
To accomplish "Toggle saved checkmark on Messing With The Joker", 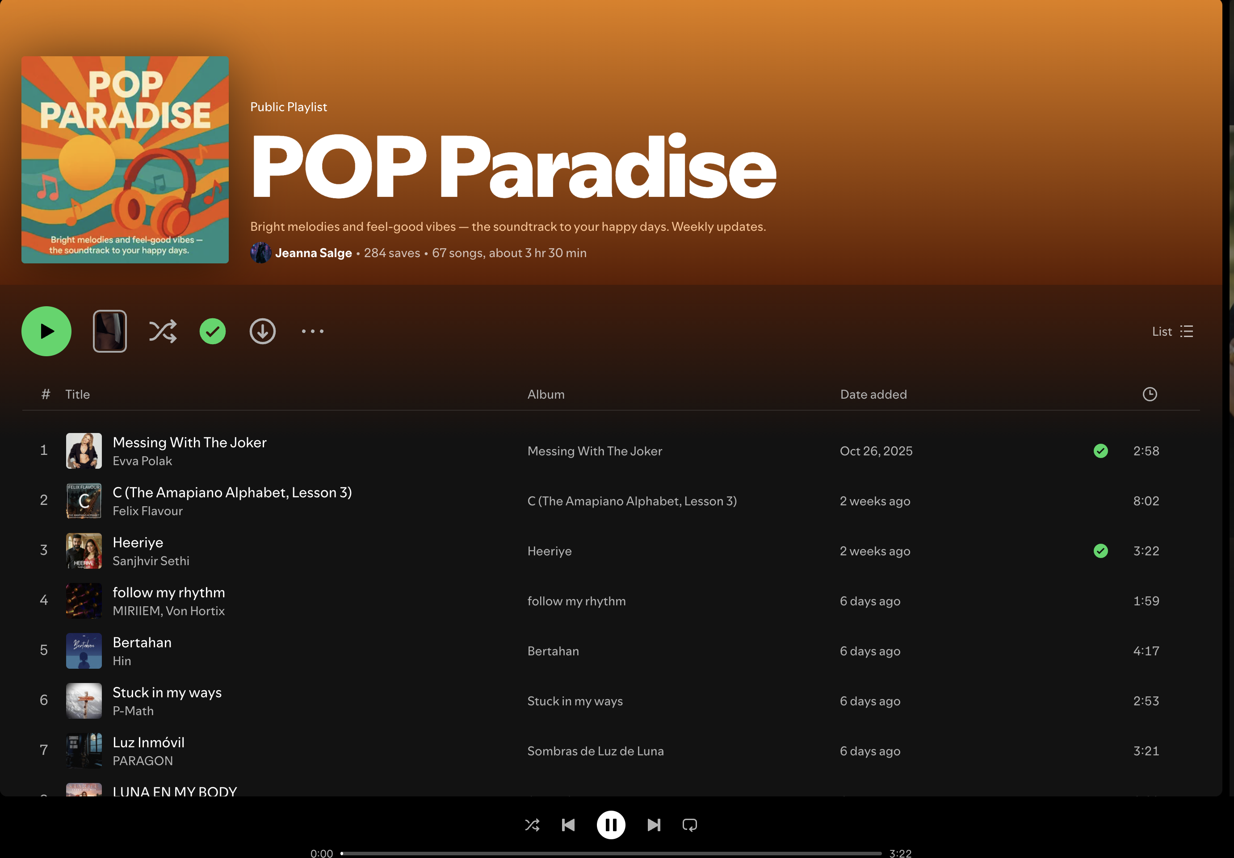I will (1100, 451).
